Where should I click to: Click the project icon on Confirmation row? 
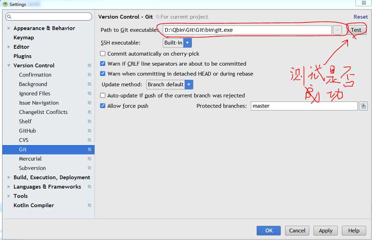(90, 75)
